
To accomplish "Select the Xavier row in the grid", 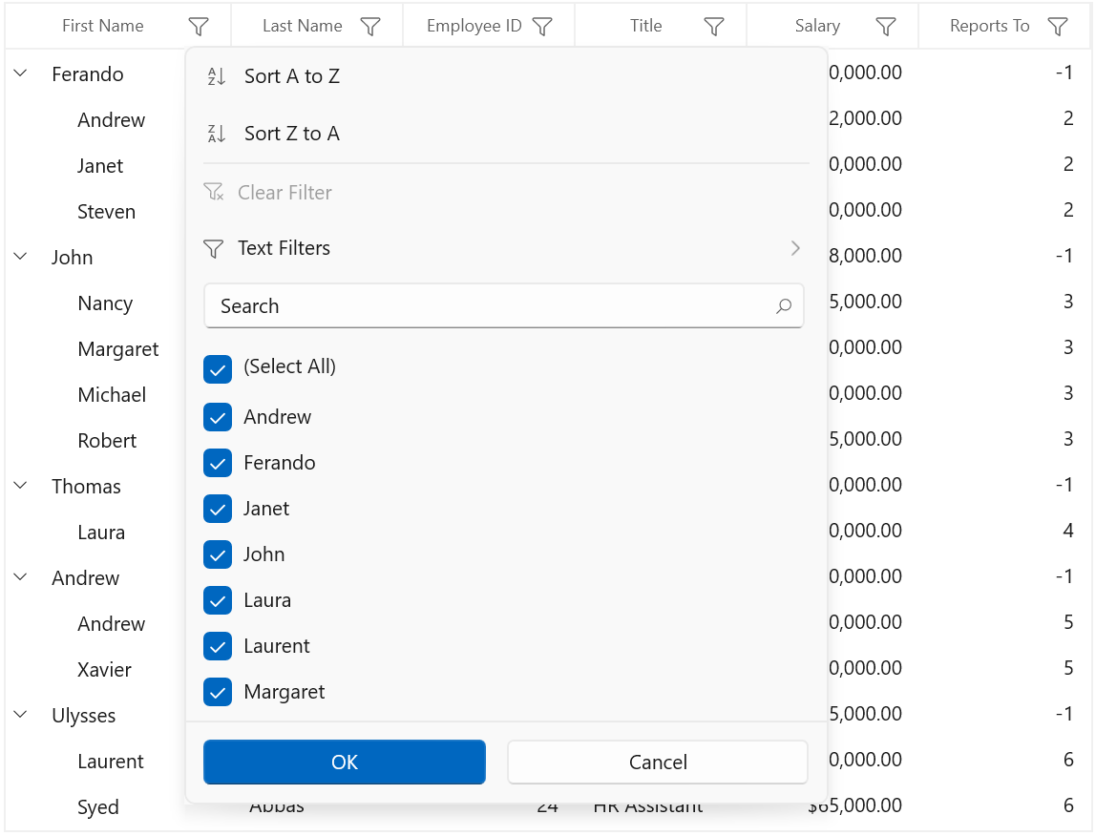I will [x=104, y=670].
